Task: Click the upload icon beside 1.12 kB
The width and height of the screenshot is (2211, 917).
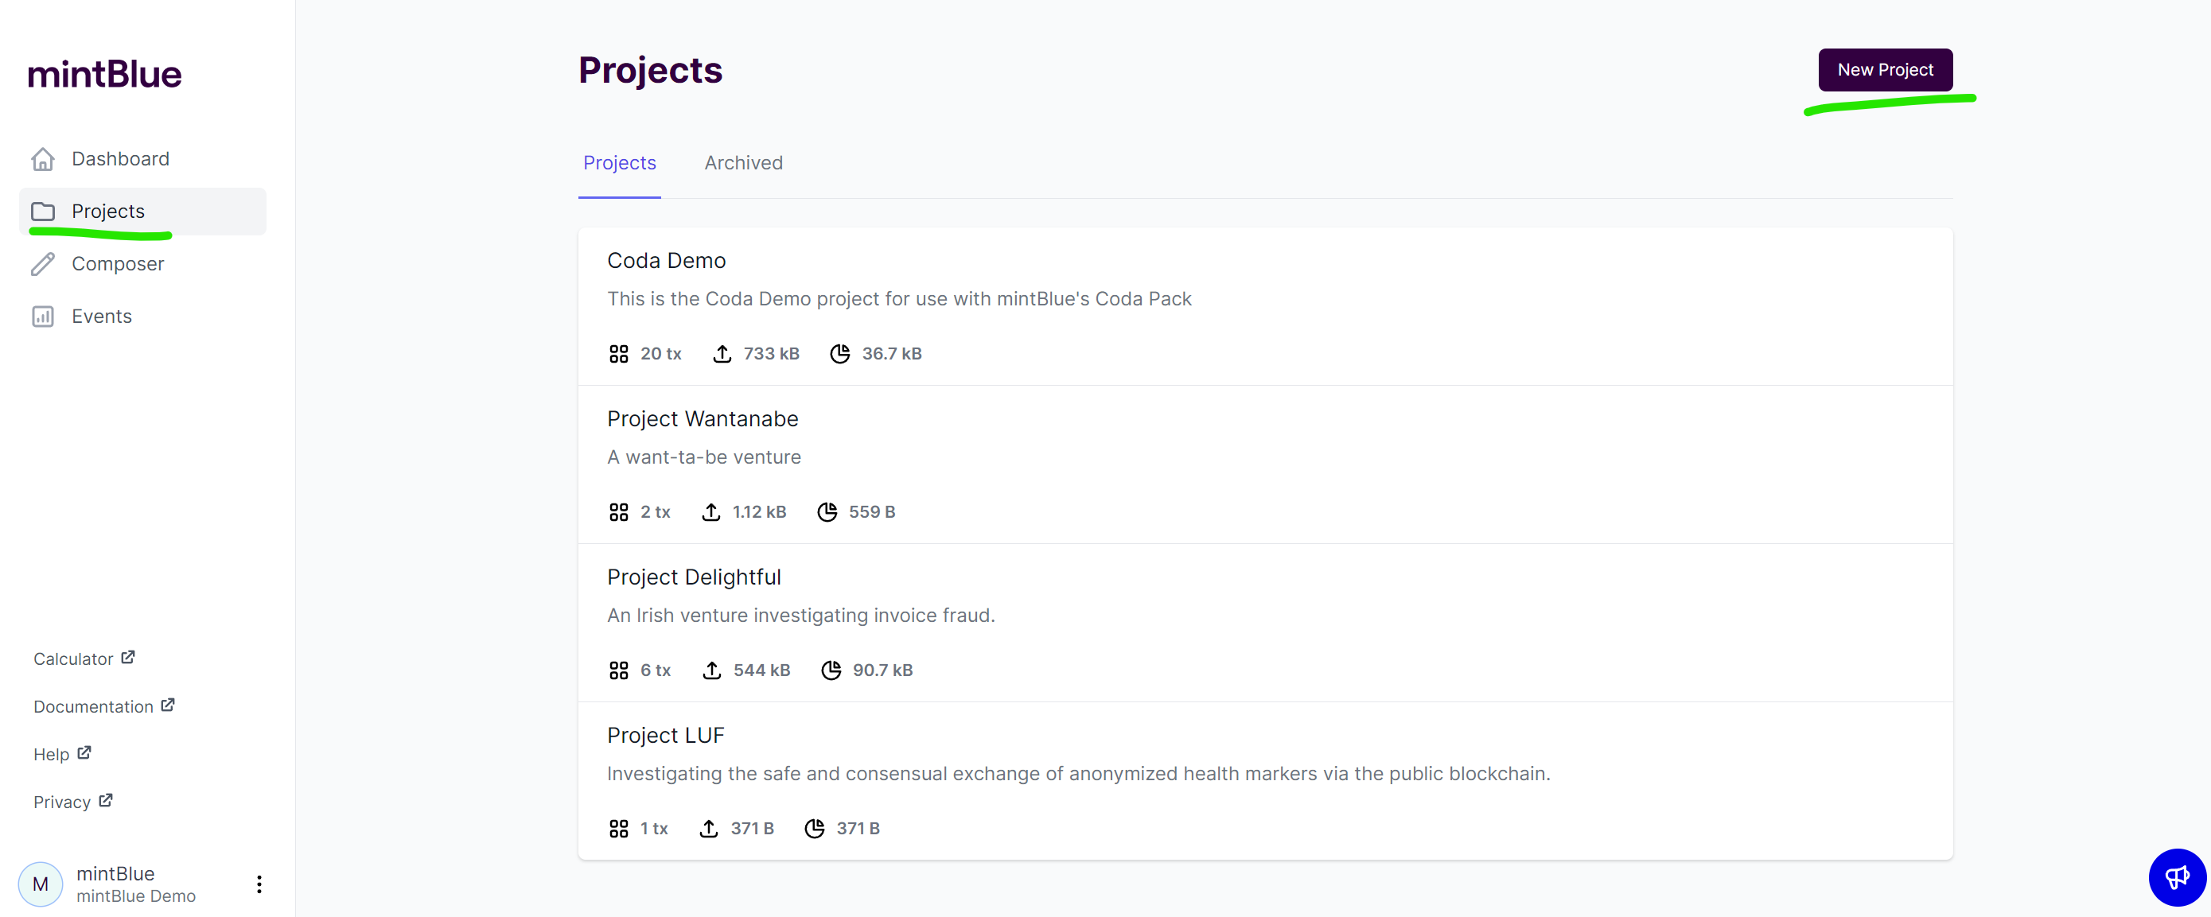Action: [x=710, y=512]
